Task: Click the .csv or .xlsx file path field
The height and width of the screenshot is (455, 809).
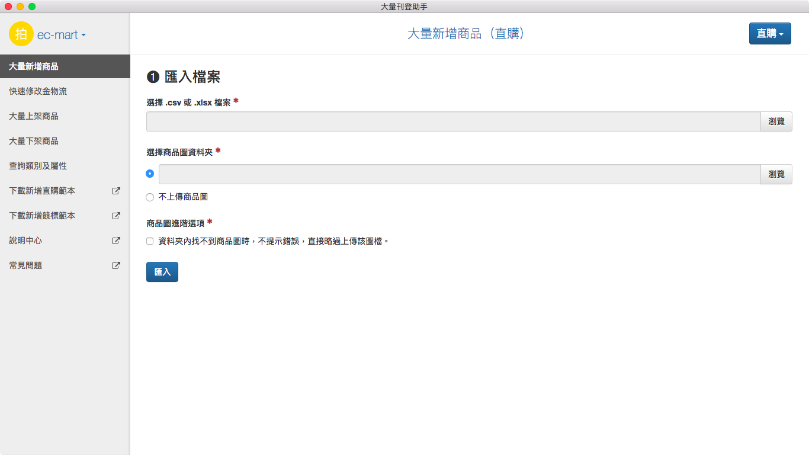Action: click(453, 121)
